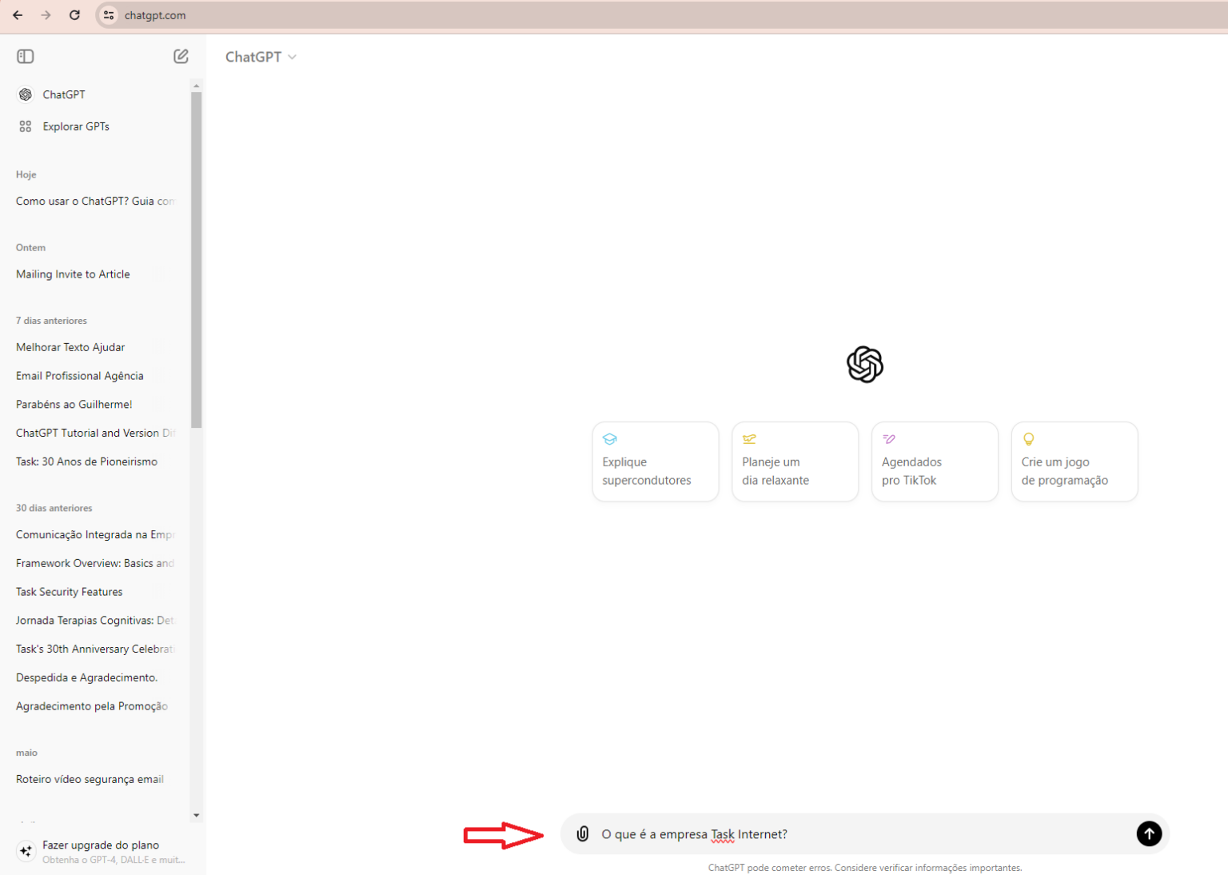Click 'Fazer upgrade do plano'

pyautogui.click(x=100, y=845)
